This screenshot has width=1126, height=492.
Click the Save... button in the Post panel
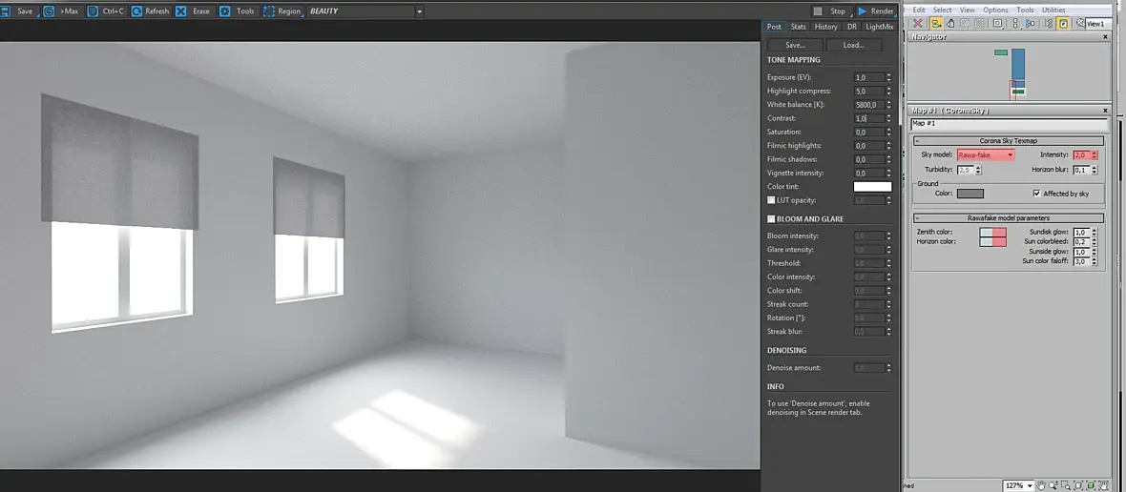(x=795, y=45)
